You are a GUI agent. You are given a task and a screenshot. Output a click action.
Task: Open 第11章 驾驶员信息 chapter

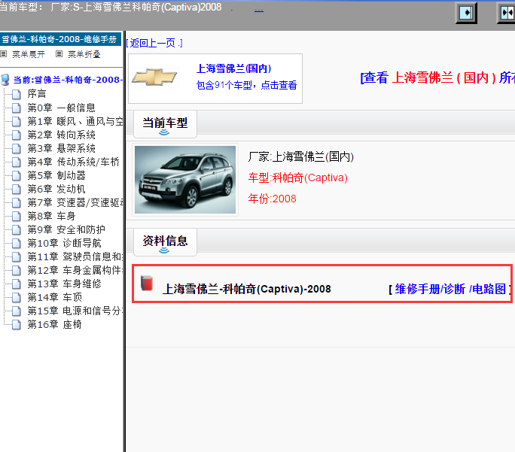coord(75,256)
